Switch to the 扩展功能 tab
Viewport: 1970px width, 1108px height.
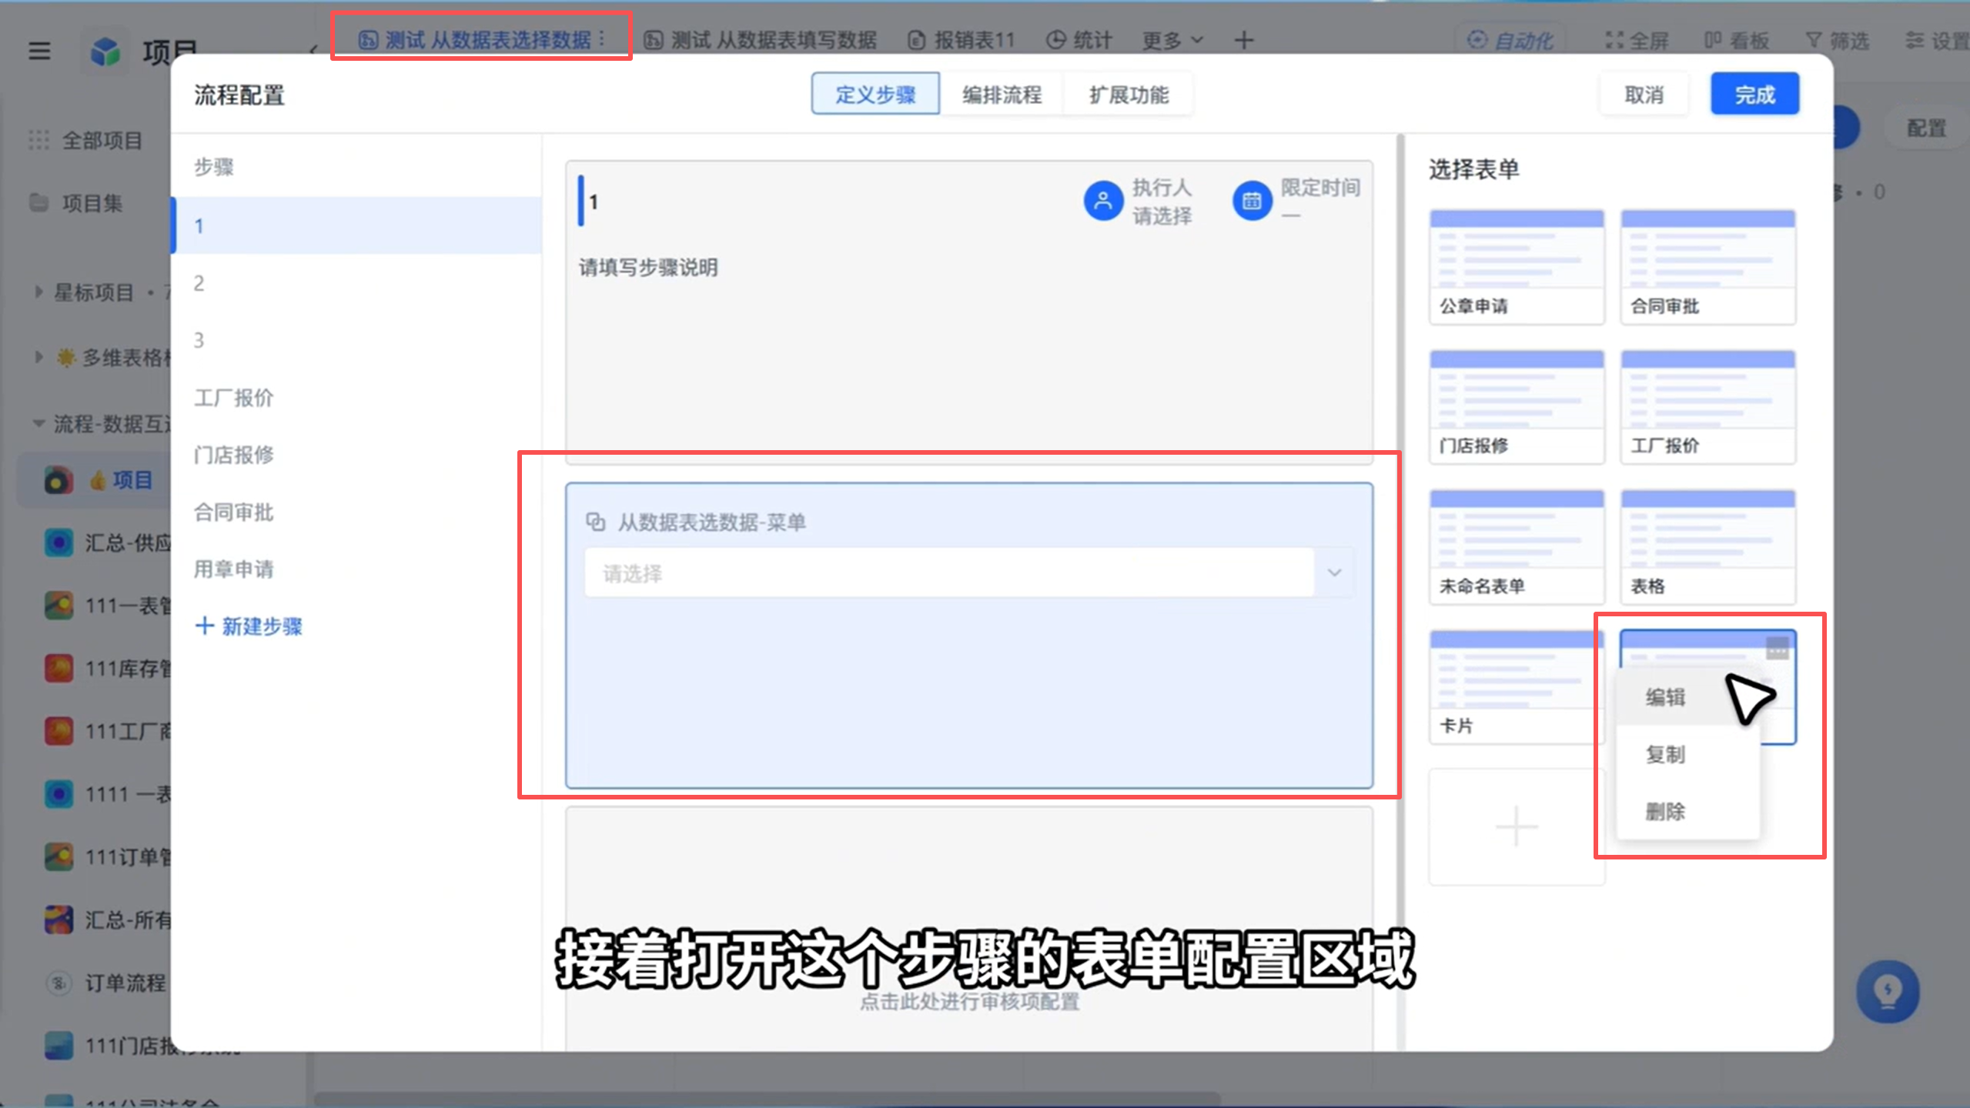point(1129,94)
